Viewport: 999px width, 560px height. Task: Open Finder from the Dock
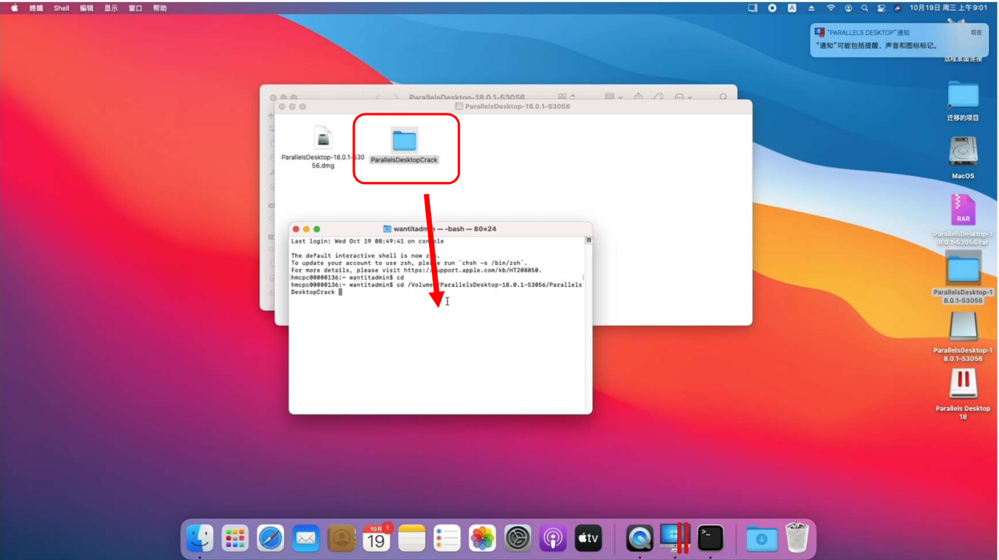(x=200, y=538)
